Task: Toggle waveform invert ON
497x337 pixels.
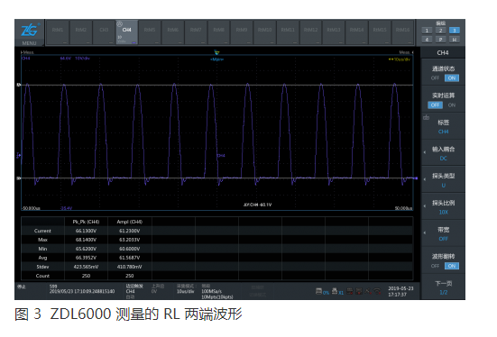Action: 452,266
